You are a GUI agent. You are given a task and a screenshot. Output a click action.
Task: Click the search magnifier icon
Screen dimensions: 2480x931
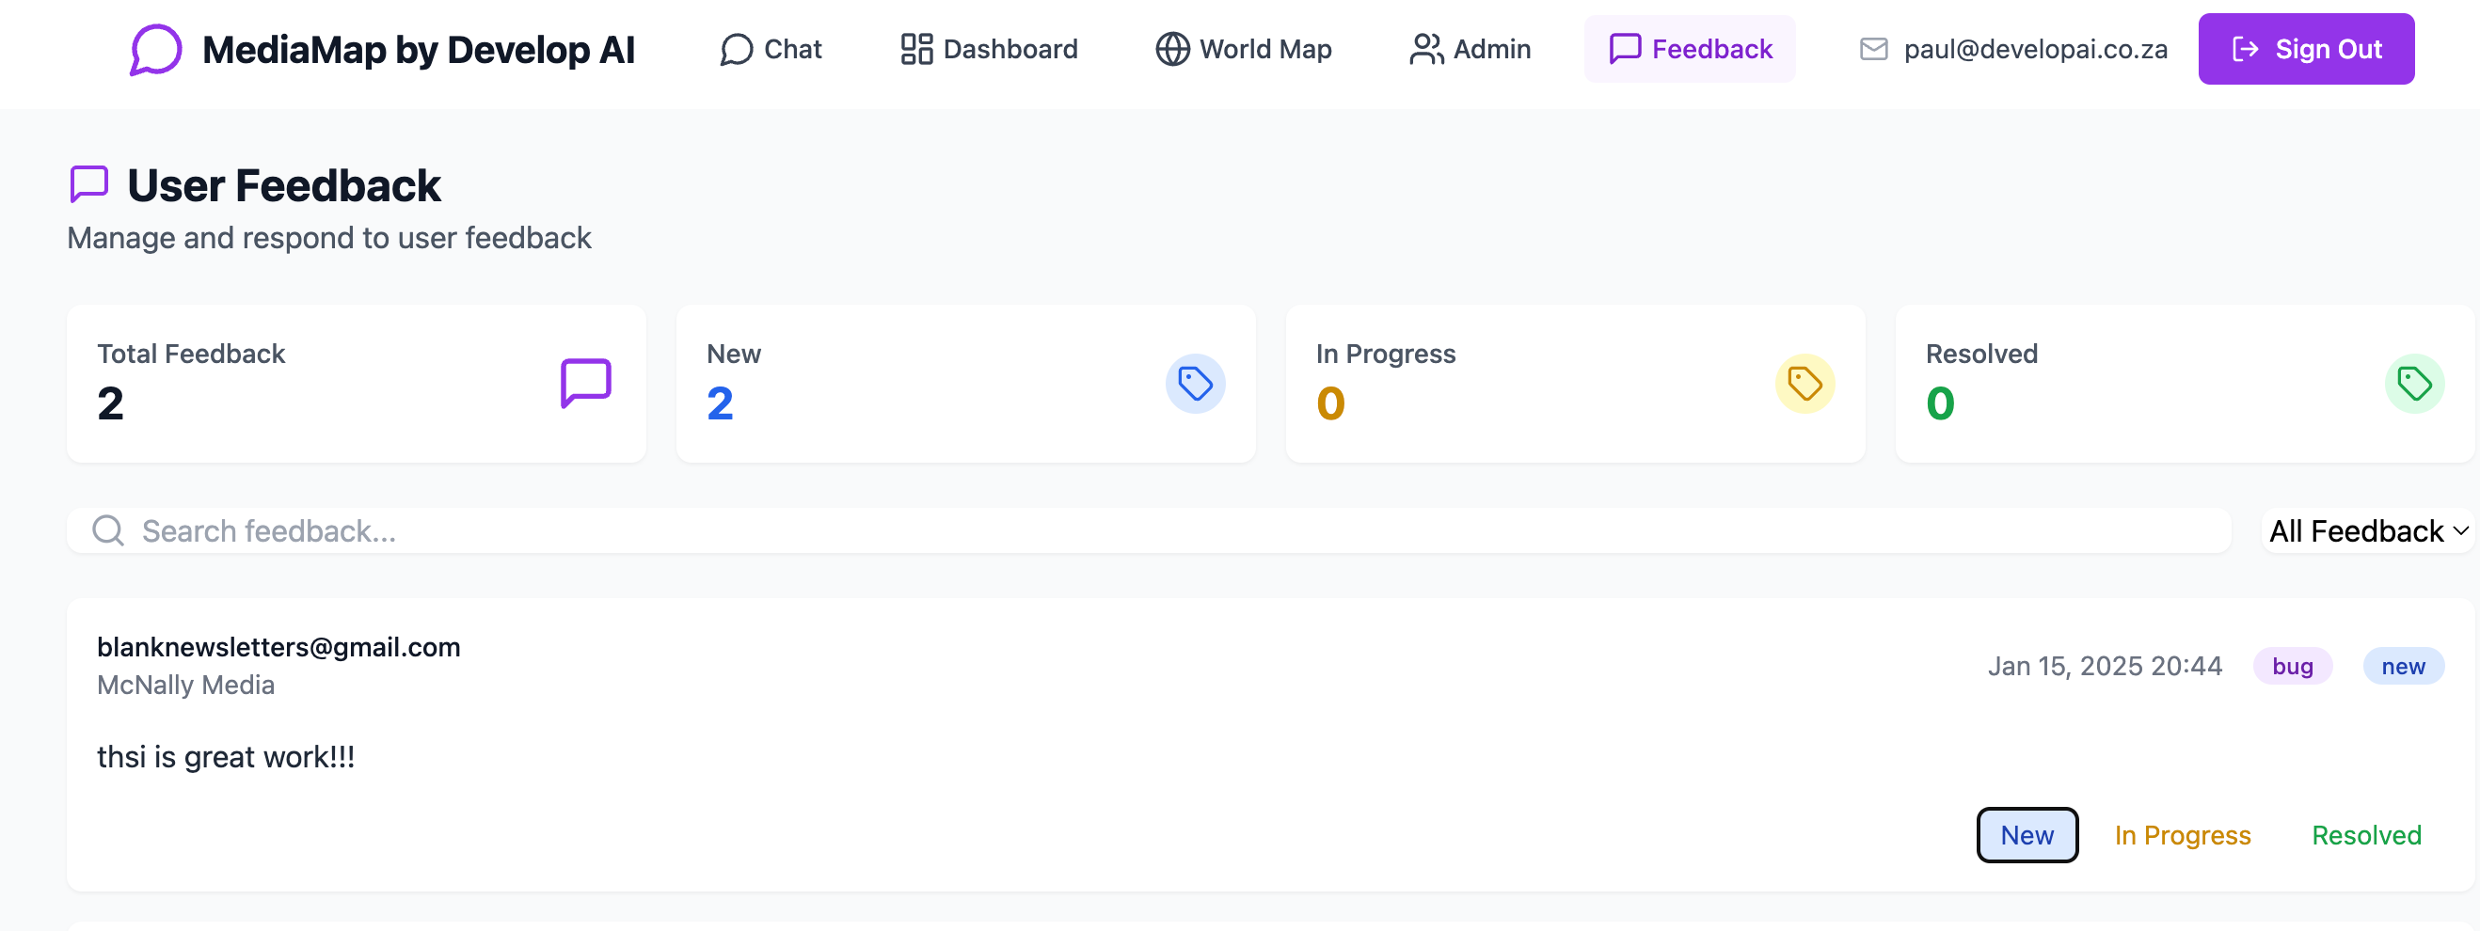tap(108, 530)
